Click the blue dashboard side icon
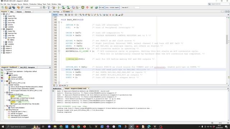This screenshot has width=230, height=129. pos(2,81)
